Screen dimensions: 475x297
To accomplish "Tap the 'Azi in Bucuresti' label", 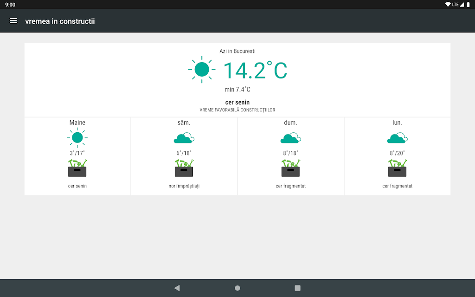I will [x=237, y=51].
